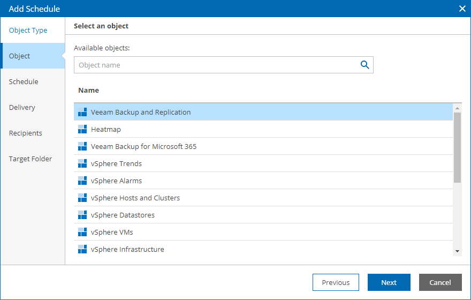This screenshot has width=471, height=300.
Task: Select the 'vSphere Alarms' row
Action: click(x=263, y=181)
